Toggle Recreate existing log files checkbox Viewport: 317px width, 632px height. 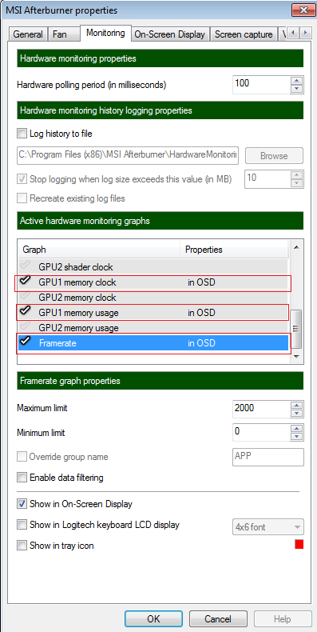click(x=22, y=198)
